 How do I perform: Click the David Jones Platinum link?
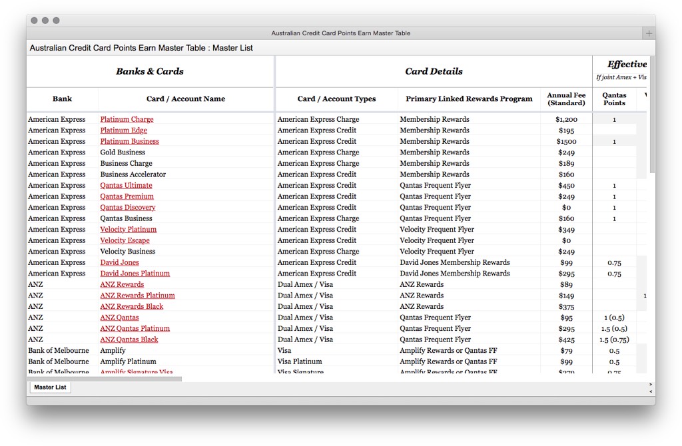[135, 274]
